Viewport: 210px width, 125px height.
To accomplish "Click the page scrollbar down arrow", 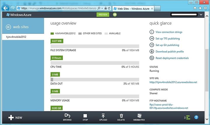I will click(x=207, y=119).
